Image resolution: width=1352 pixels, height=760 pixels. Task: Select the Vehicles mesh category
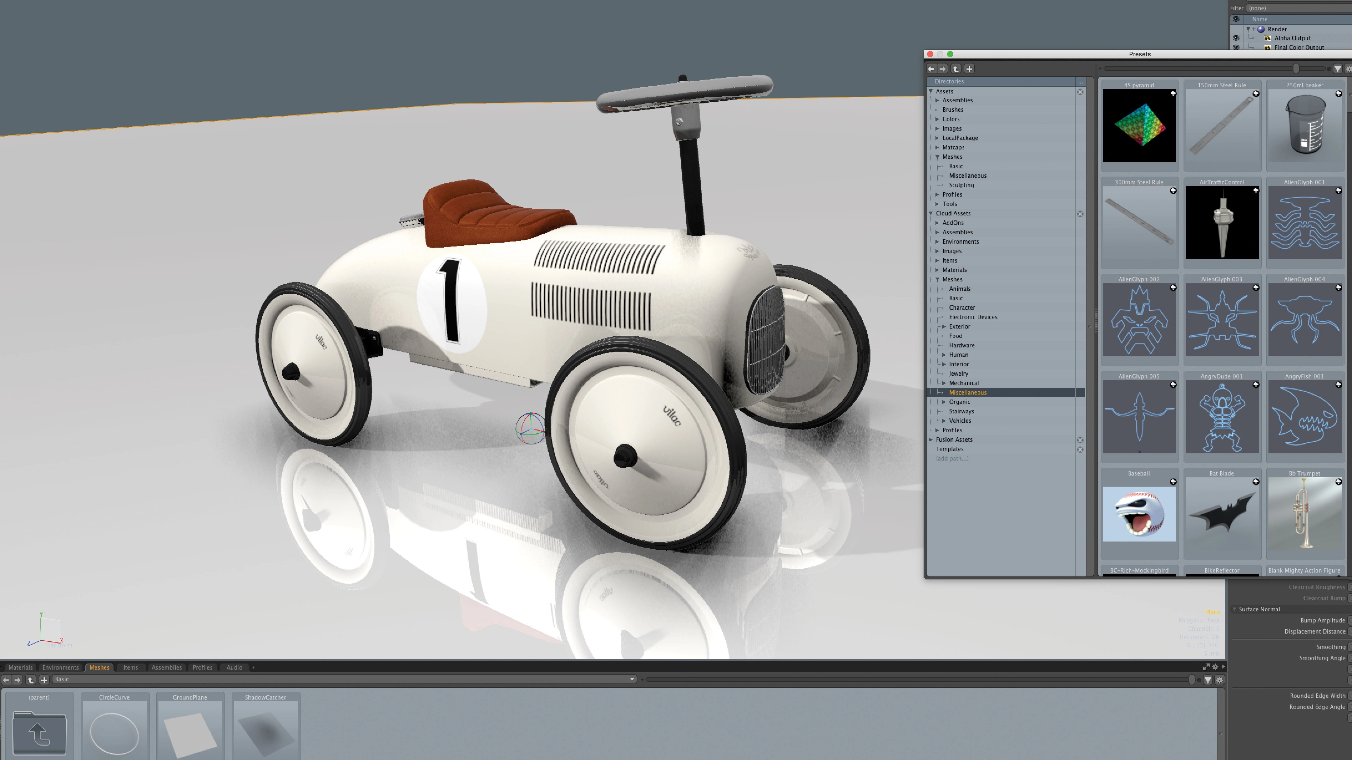tap(960, 421)
